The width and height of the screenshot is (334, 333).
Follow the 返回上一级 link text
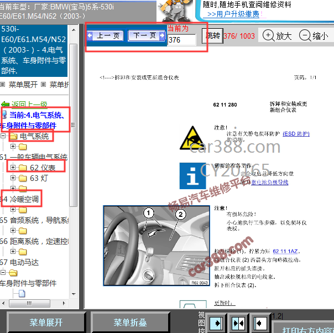(29, 105)
